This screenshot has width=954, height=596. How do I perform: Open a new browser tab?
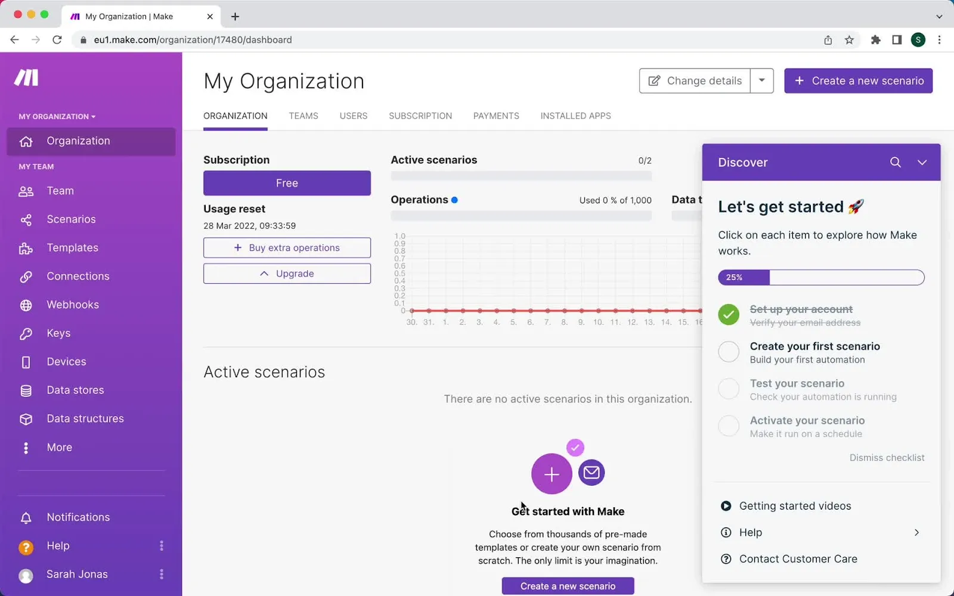click(235, 17)
